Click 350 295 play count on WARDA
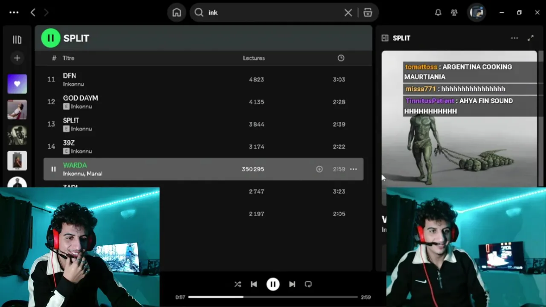Screen dimensions: 546x307 [253, 169]
